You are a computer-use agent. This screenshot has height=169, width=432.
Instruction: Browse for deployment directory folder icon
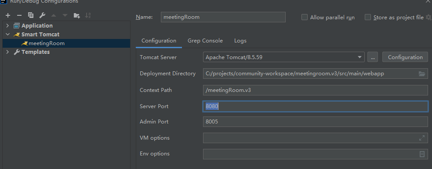(421, 74)
